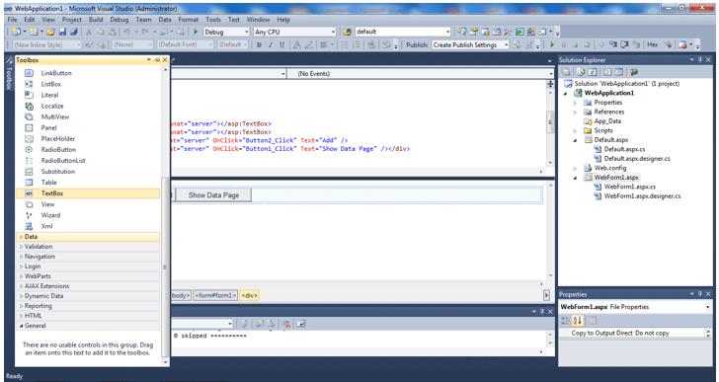Click the Save All icon
The height and width of the screenshot is (382, 719).
(x=73, y=32)
